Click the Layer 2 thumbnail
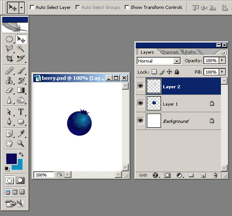The width and height of the screenshot is (232, 216). 154,86
